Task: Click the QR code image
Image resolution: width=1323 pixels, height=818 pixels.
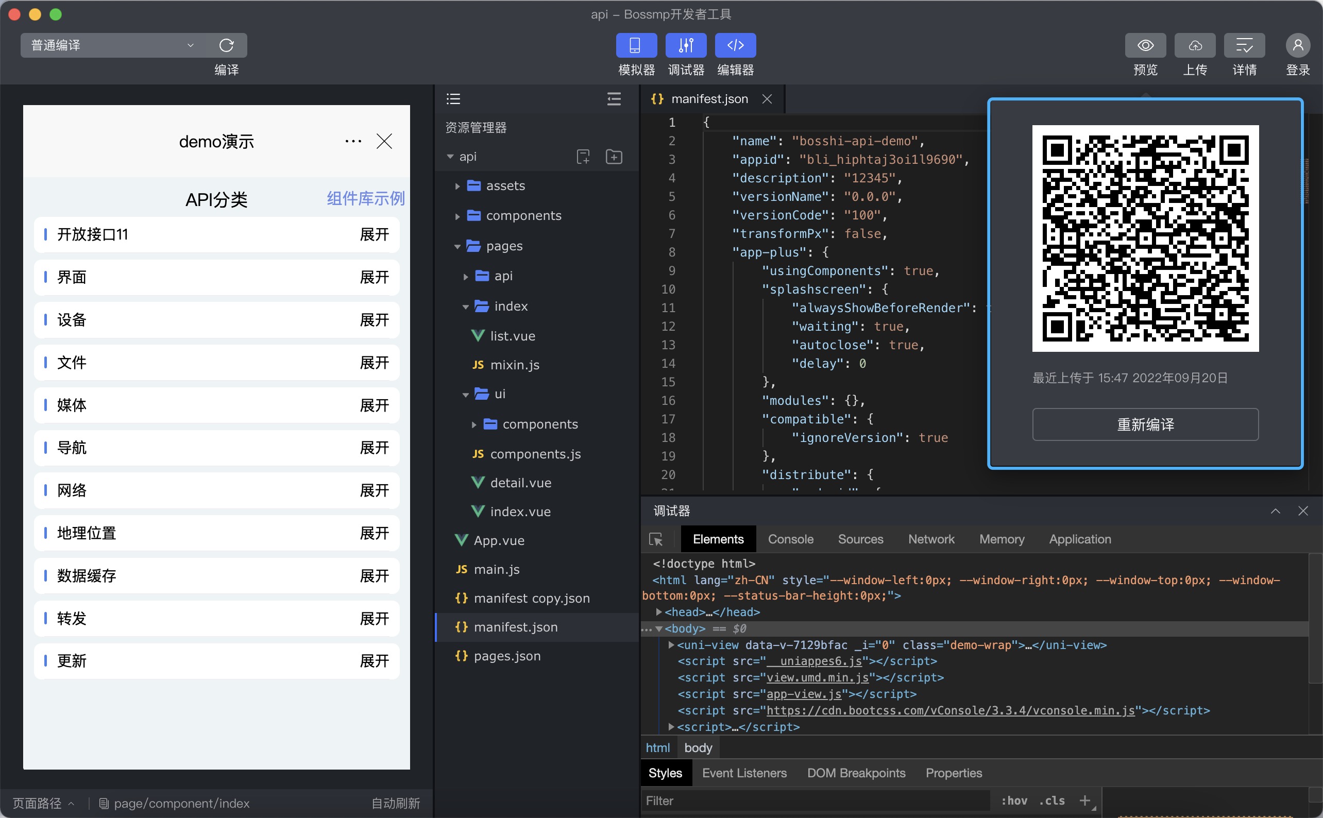Action: 1145,238
